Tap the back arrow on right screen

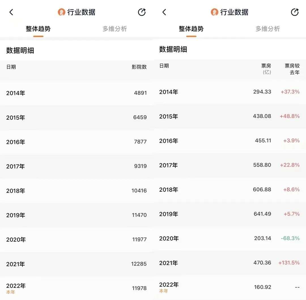[164, 12]
